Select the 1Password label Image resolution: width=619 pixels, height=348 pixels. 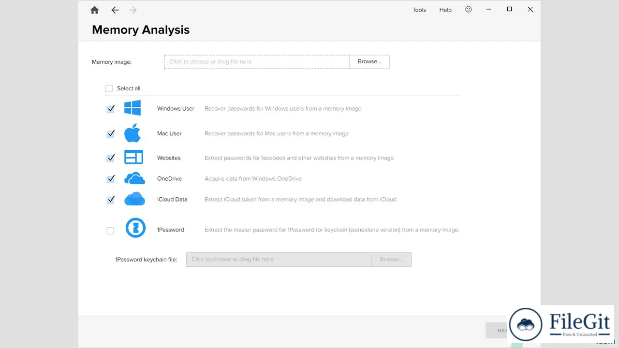[x=171, y=230]
